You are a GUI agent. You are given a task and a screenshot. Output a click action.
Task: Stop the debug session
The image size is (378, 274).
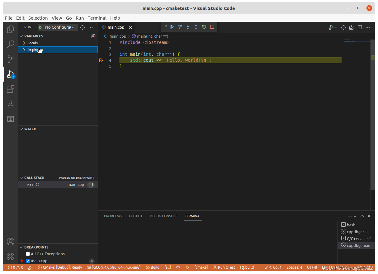[x=212, y=27]
